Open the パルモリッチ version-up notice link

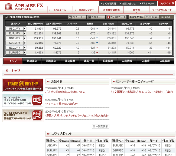77,116
